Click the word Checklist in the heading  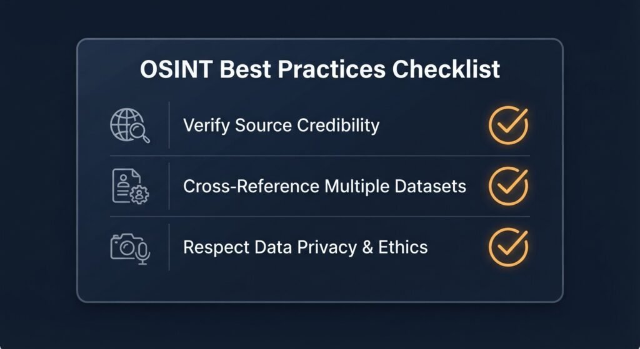tap(446, 69)
